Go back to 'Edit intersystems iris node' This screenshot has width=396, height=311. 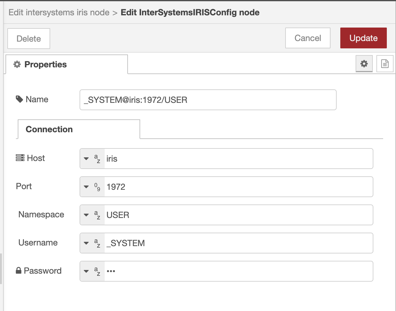[59, 12]
